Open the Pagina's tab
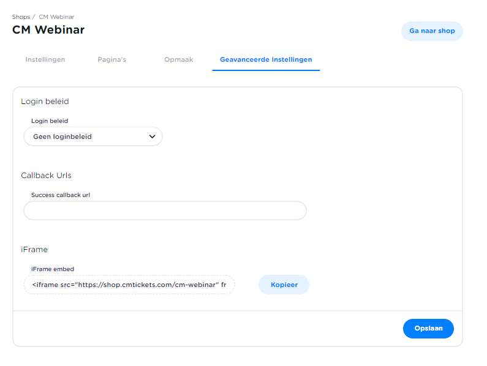The image size is (487, 366). [x=112, y=59]
